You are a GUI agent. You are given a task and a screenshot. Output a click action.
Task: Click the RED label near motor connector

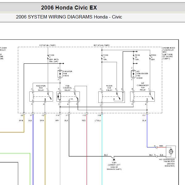161,146
